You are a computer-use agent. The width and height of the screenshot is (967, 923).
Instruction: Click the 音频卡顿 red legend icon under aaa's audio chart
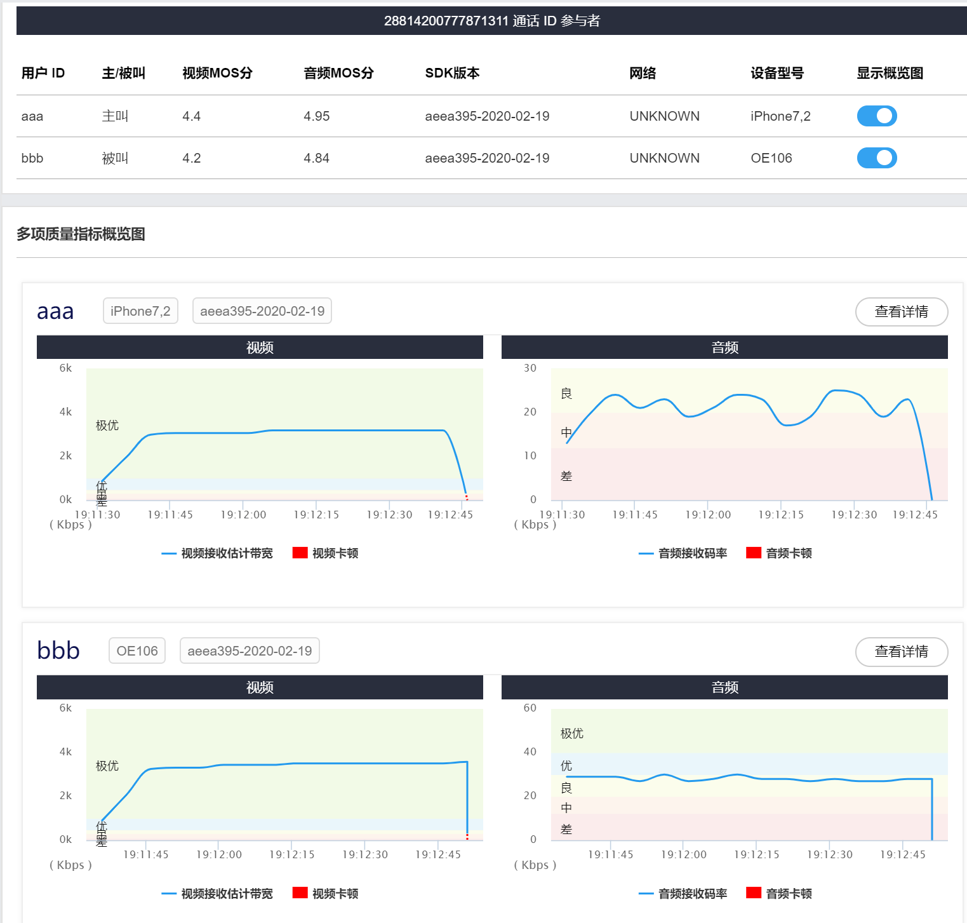tap(753, 553)
